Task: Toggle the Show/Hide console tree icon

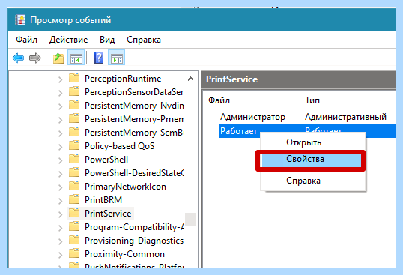Action: 76,58
